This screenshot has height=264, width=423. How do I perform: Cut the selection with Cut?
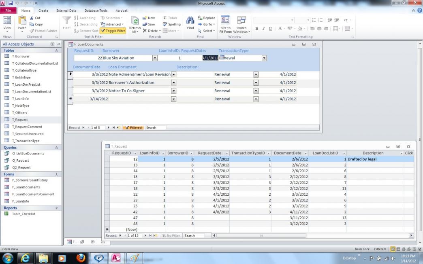[35, 18]
